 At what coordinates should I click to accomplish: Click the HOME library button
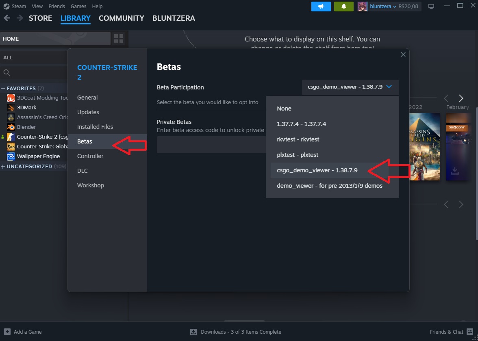pyautogui.click(x=55, y=39)
